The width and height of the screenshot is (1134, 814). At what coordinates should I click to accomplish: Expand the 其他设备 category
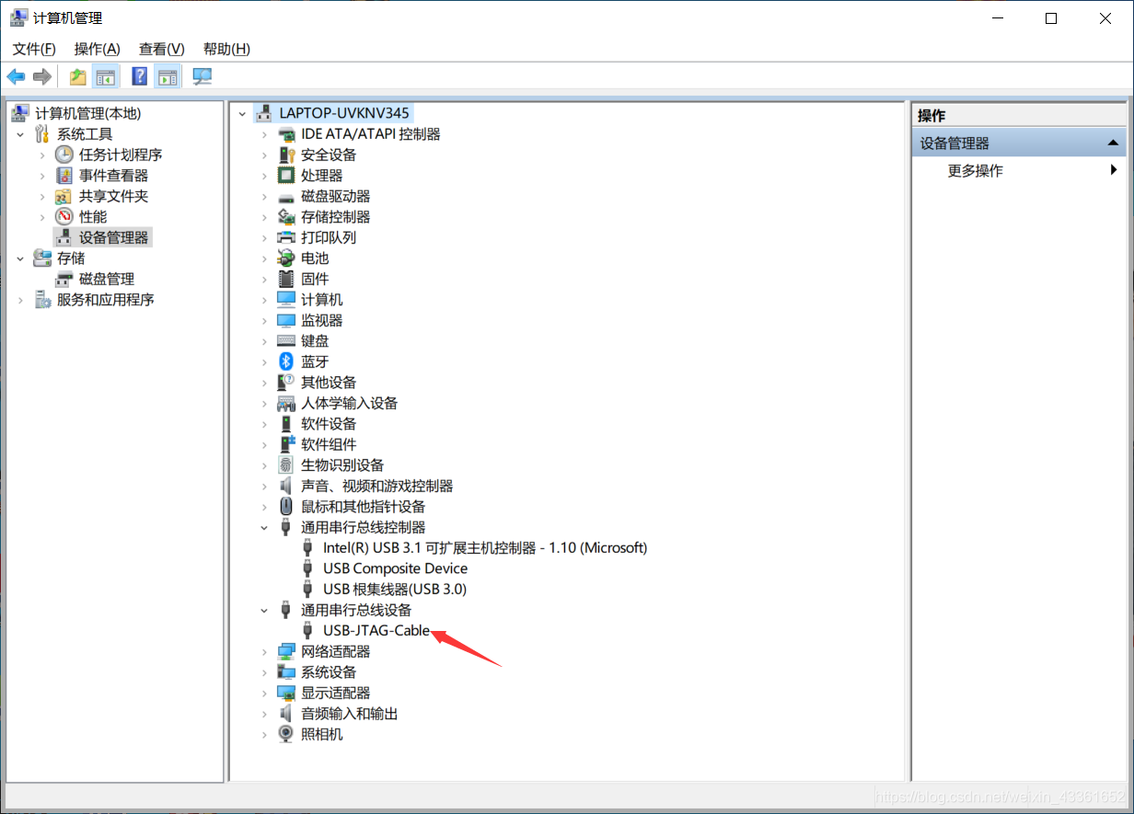click(264, 383)
